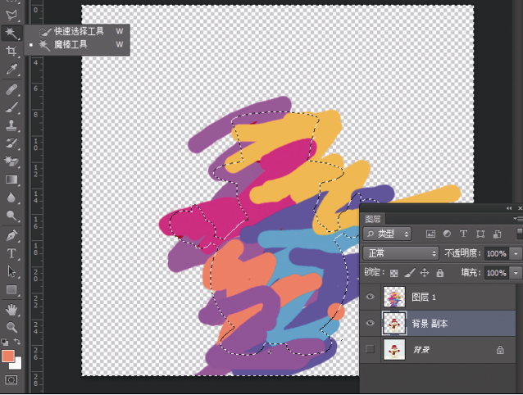Hide 背景 副本 layer visibility
The width and height of the screenshot is (523, 395).
pyautogui.click(x=371, y=324)
